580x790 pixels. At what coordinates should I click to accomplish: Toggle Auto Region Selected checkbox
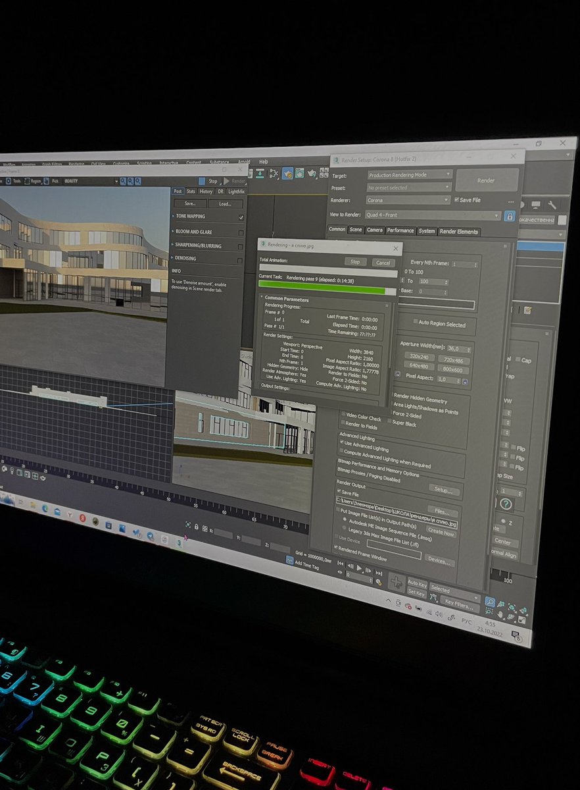pos(416,322)
